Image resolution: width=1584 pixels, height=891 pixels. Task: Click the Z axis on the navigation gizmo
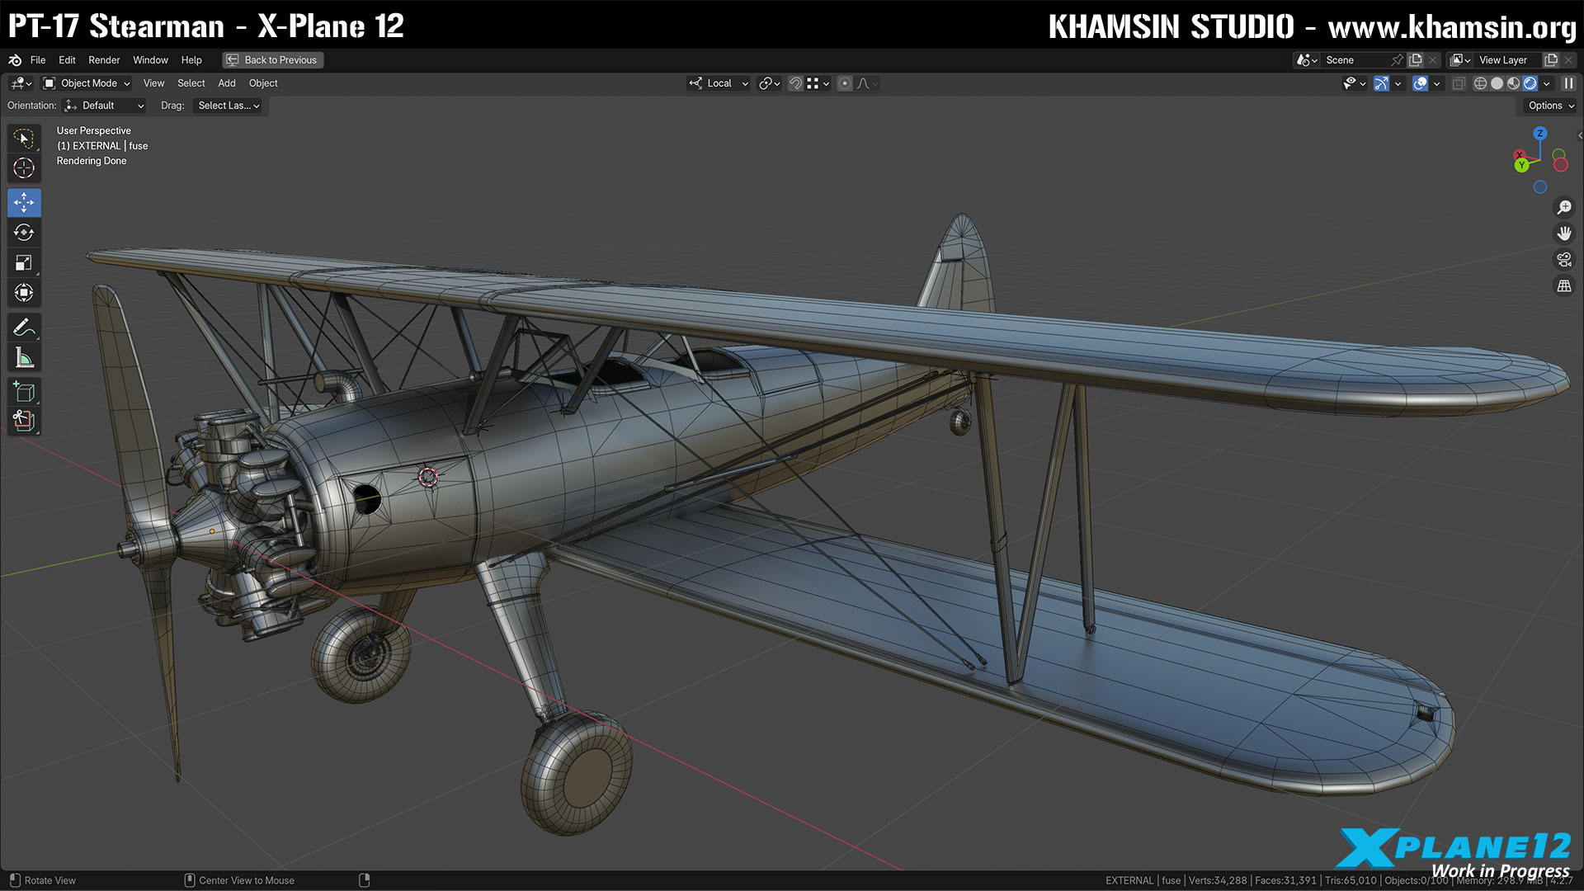pos(1539,134)
